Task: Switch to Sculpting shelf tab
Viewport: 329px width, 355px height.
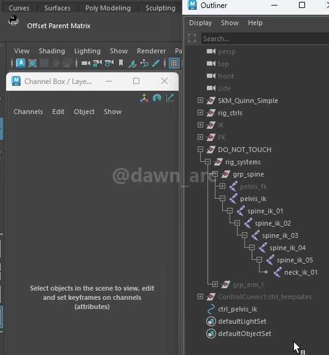Action: coord(160,8)
